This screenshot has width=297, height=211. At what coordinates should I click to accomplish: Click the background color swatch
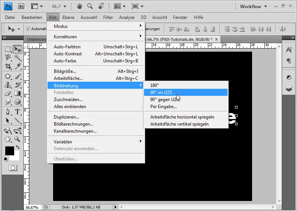tap(17, 158)
